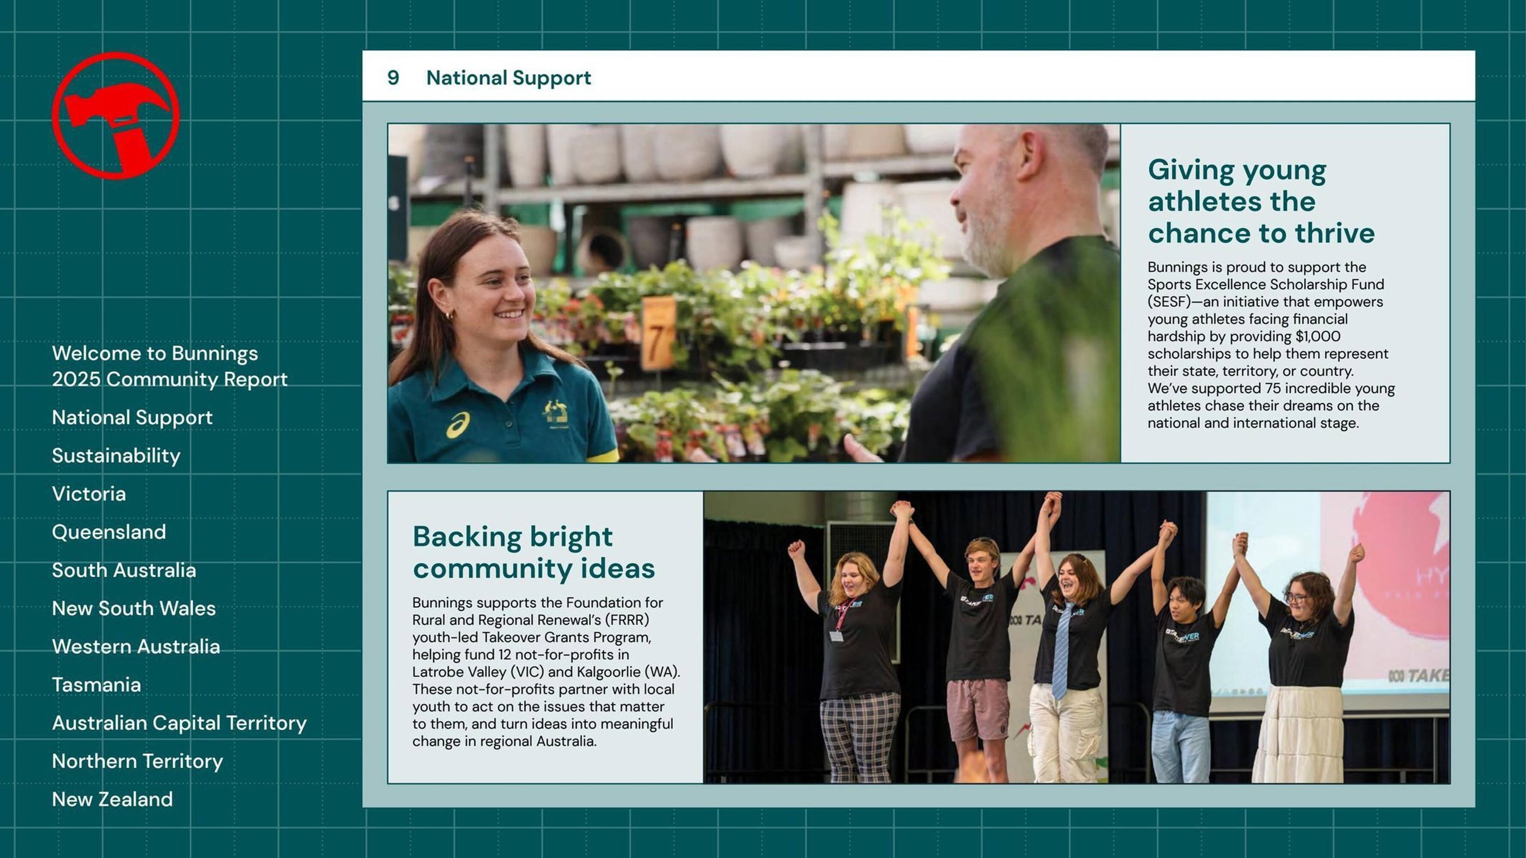
Task: Open the Australian Capital Territory section
Action: (x=179, y=723)
